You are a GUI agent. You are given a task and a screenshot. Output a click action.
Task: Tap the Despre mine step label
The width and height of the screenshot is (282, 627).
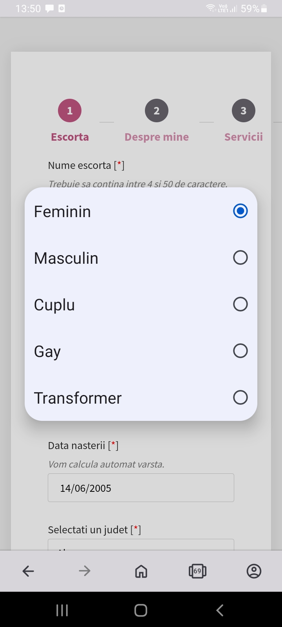(157, 137)
